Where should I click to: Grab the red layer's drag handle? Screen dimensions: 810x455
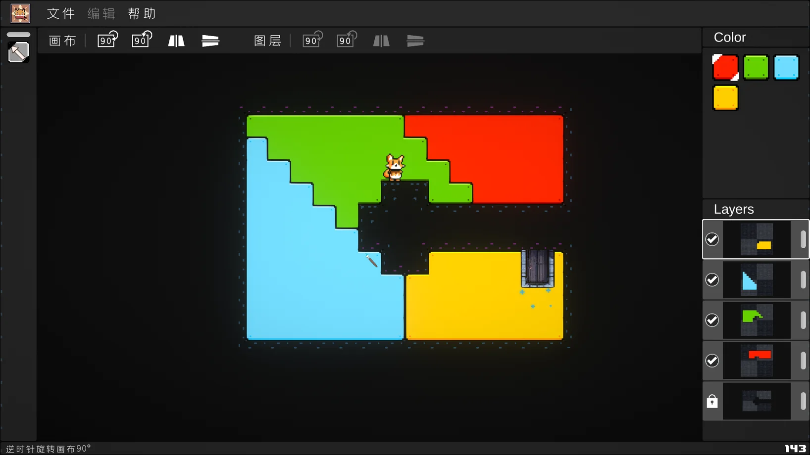pos(803,361)
